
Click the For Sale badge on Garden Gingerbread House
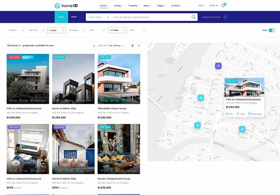tap(105, 127)
